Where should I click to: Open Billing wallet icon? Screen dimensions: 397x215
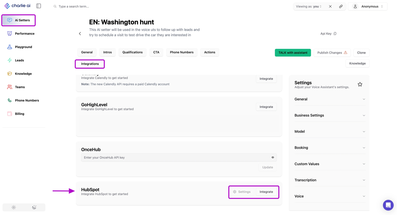click(10, 114)
